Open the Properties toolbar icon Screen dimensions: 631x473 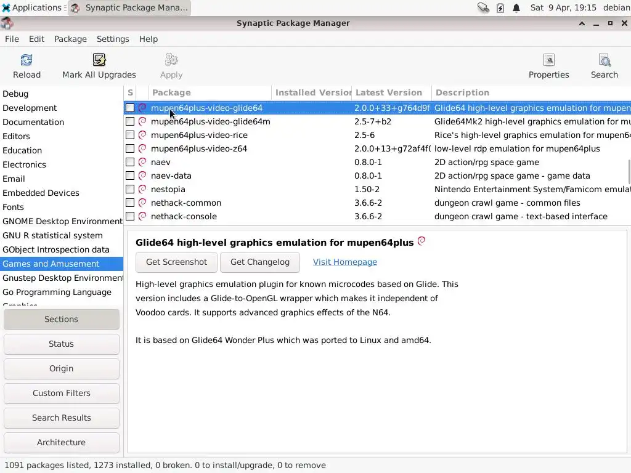pos(549,60)
